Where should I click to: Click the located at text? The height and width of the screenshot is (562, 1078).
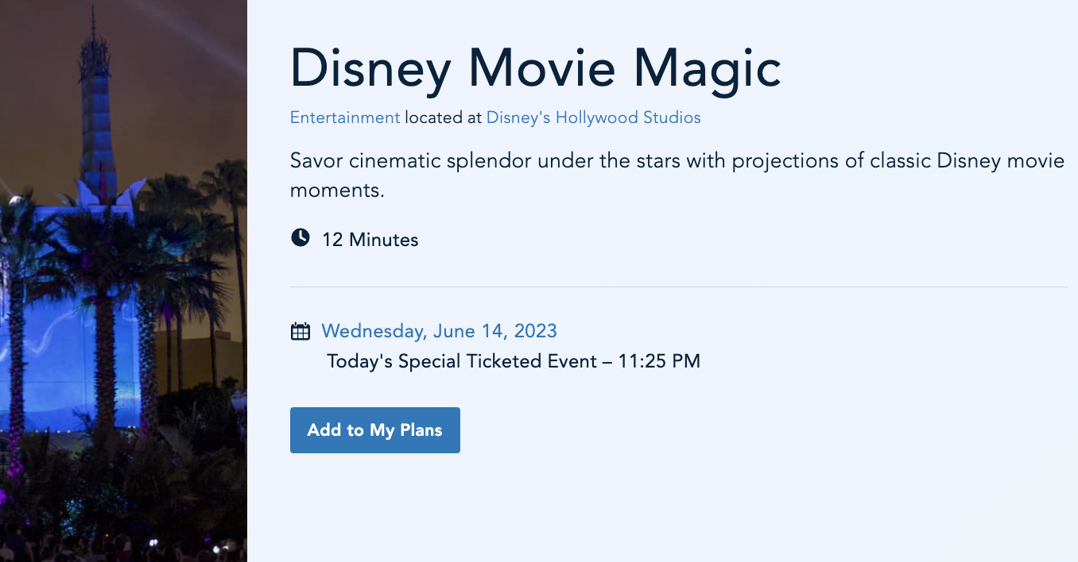tap(443, 118)
